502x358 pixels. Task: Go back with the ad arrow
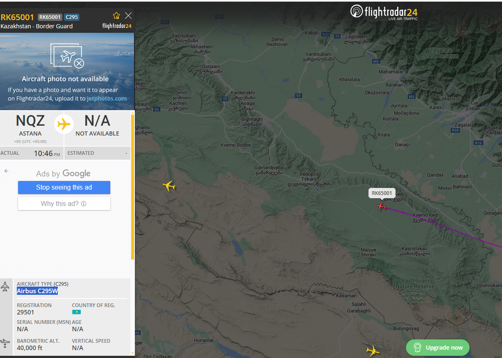point(6,171)
